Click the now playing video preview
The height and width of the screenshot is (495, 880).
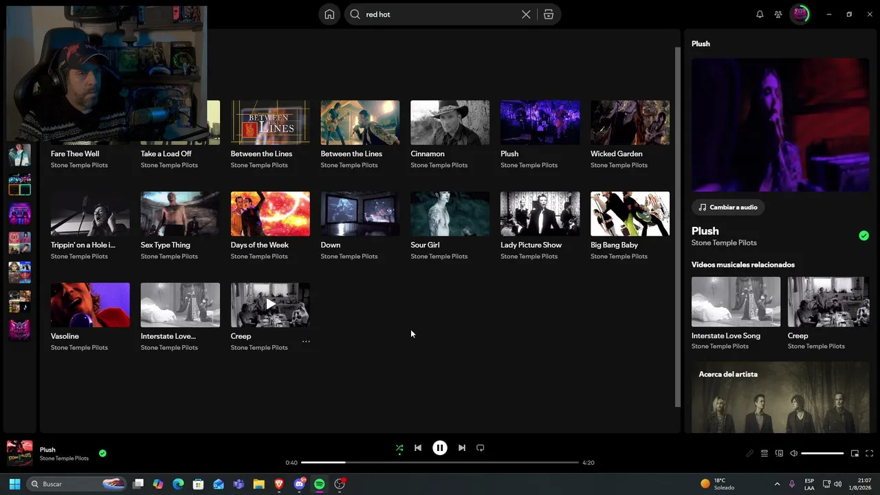coord(780,125)
